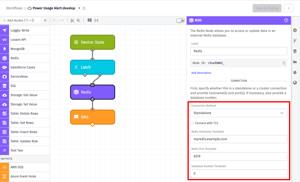Enable Connect with TLS checkbox
This screenshot has width=300, height=182.
(192, 123)
